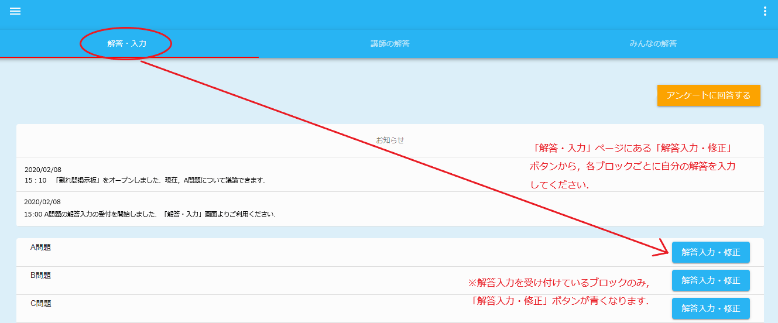Select the 2020/02/08 date above the 15:00 notice
The image size is (778, 323).
(x=43, y=201)
